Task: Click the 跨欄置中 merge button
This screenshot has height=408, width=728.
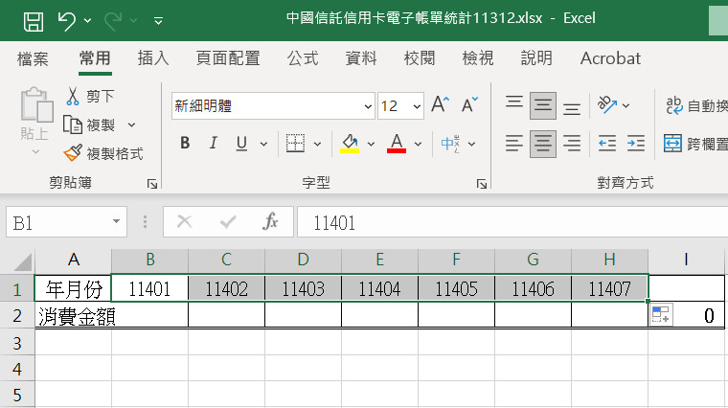Action: (x=695, y=144)
